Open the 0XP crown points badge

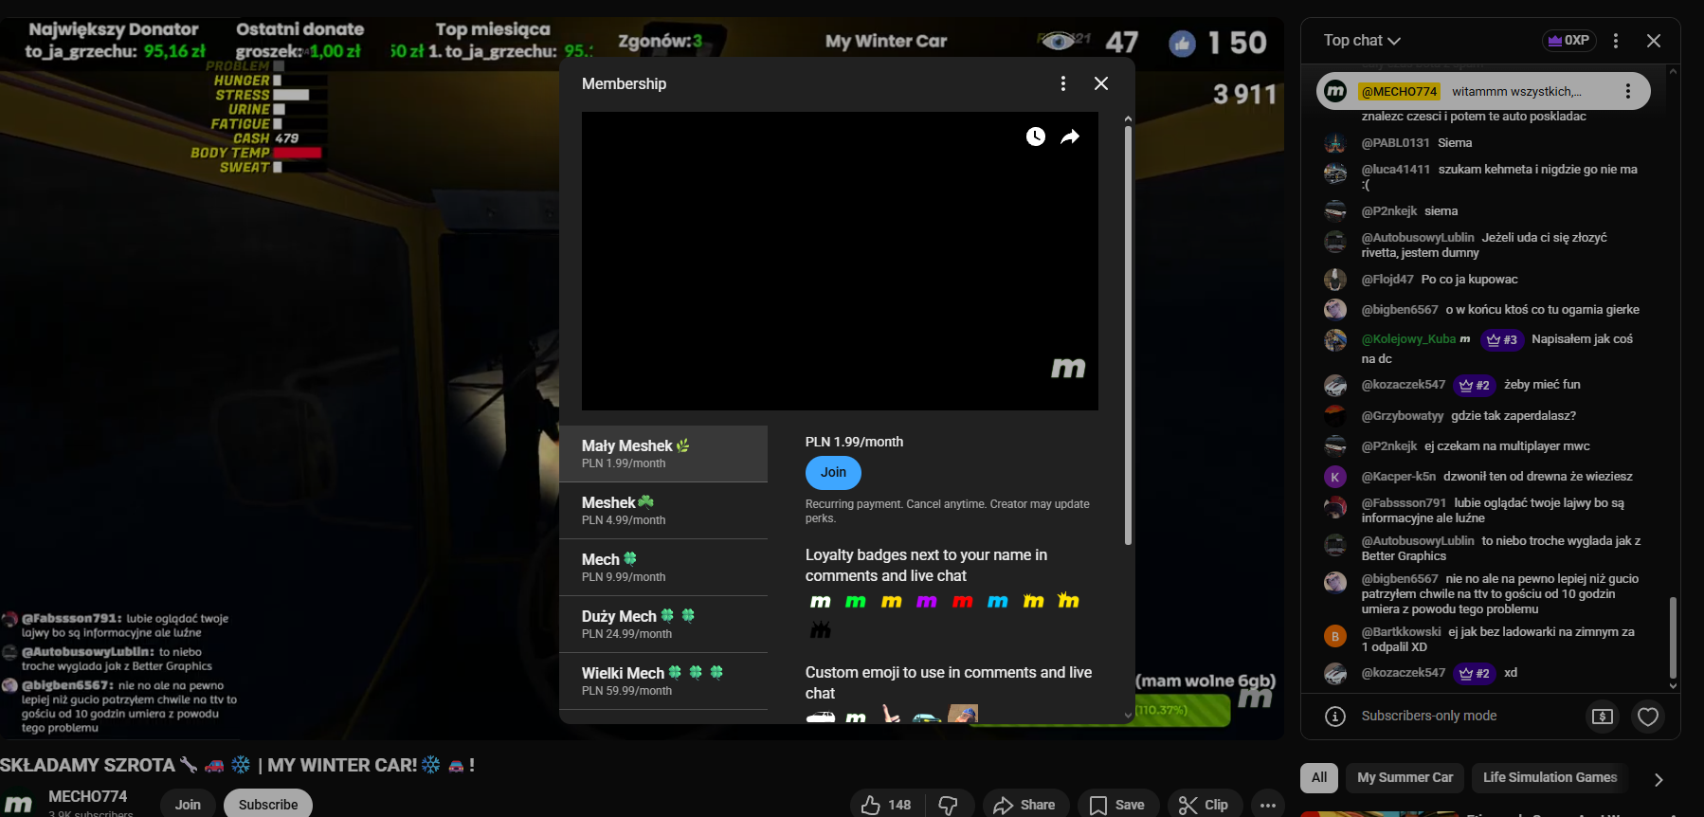[x=1568, y=41]
